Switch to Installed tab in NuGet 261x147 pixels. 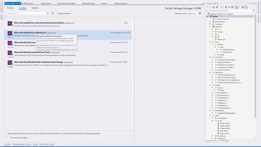pos(22,8)
